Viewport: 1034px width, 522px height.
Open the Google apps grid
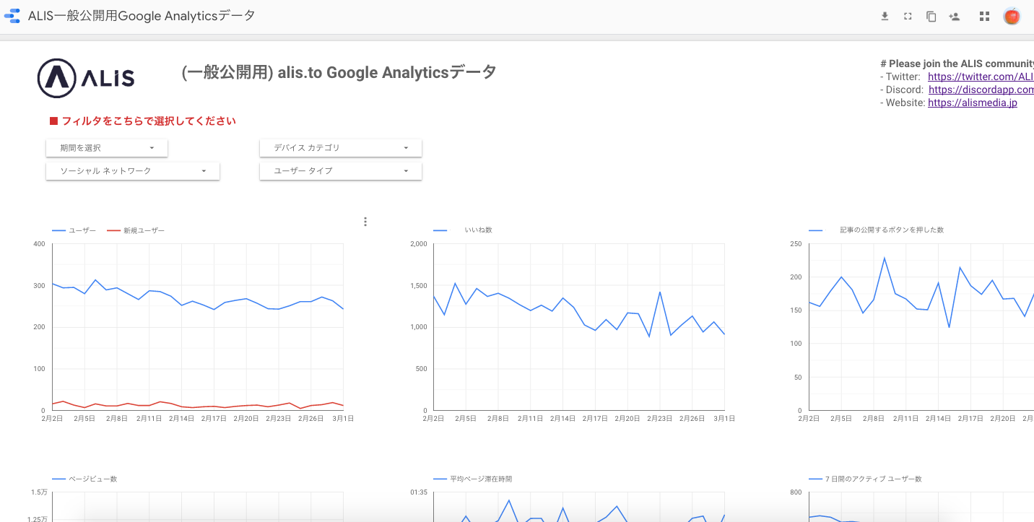[984, 17]
